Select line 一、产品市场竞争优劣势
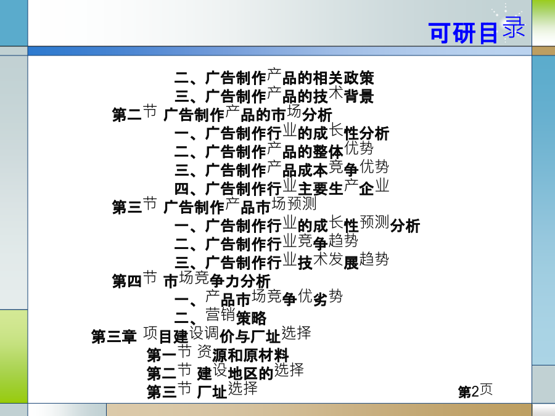Image resolution: width=555 pixels, height=416 pixels. tap(259, 298)
